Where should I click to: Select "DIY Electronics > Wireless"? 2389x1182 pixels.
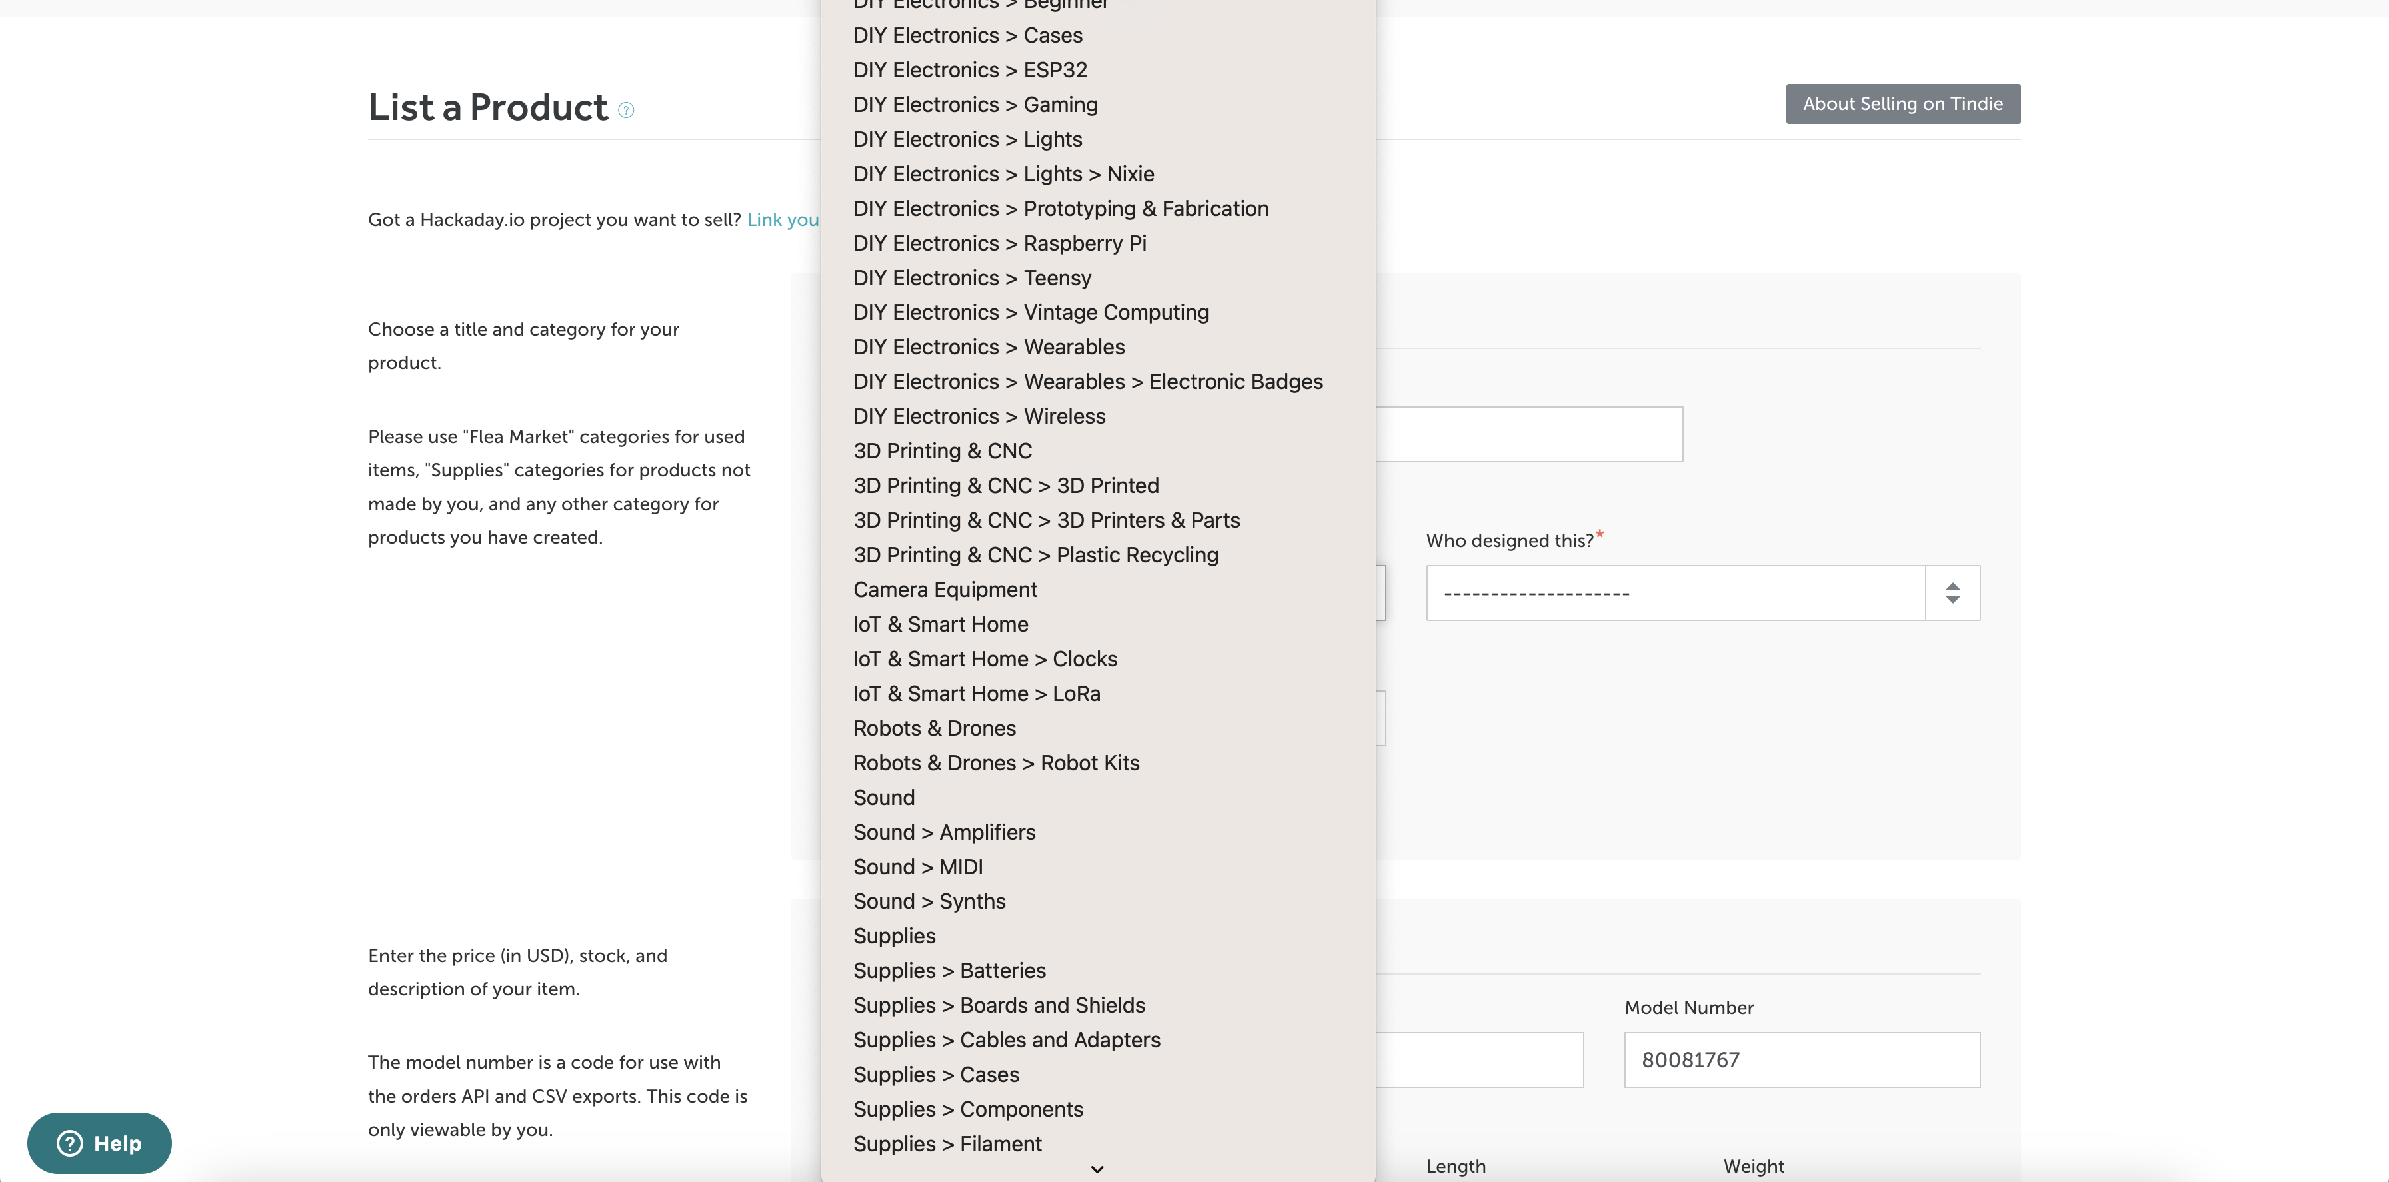click(x=979, y=415)
